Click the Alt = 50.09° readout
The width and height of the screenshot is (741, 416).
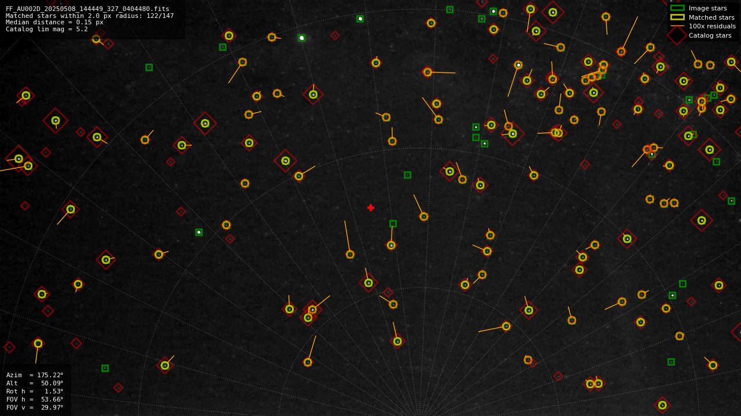click(35, 383)
